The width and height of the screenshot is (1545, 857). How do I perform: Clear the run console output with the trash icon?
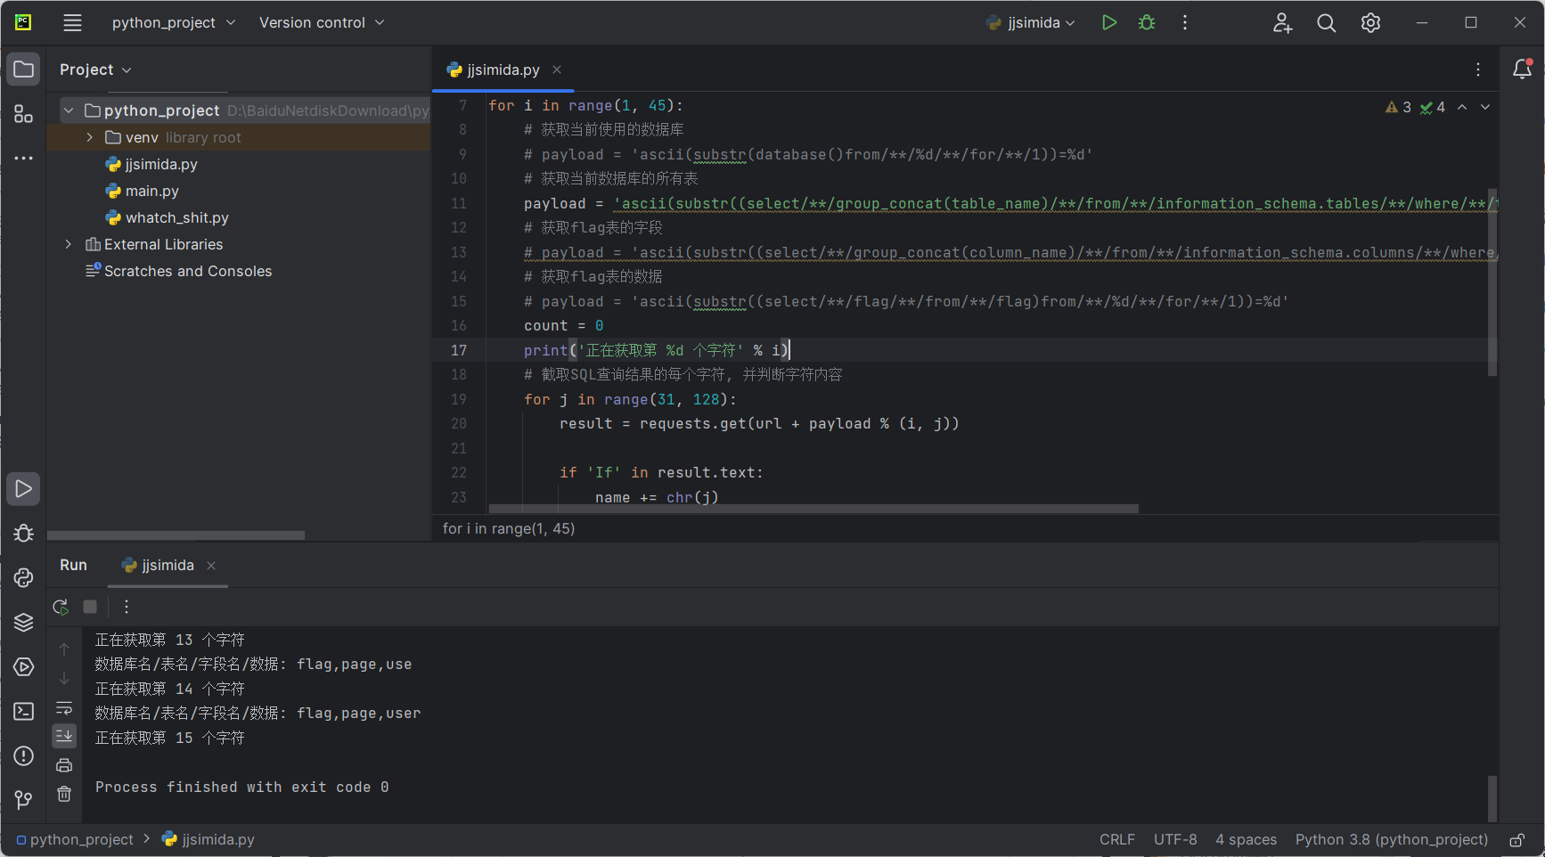click(x=64, y=794)
